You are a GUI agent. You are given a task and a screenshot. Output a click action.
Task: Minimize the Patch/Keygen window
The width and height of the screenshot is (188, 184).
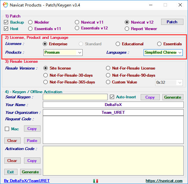pyautogui.click(x=151, y=5)
